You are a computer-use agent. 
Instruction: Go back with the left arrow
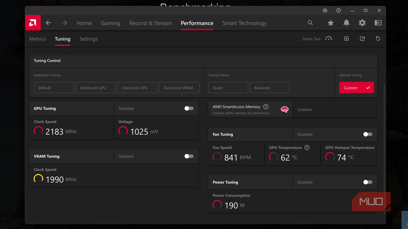pos(48,23)
